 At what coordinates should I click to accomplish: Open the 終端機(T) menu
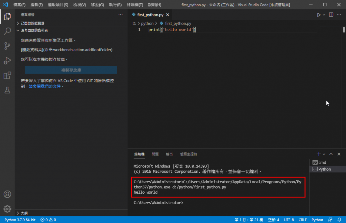point(135,5)
